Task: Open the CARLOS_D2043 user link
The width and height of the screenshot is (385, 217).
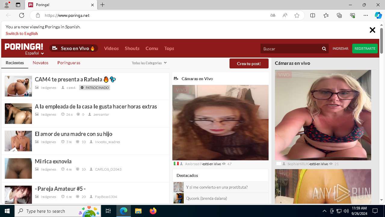Action: (108, 169)
